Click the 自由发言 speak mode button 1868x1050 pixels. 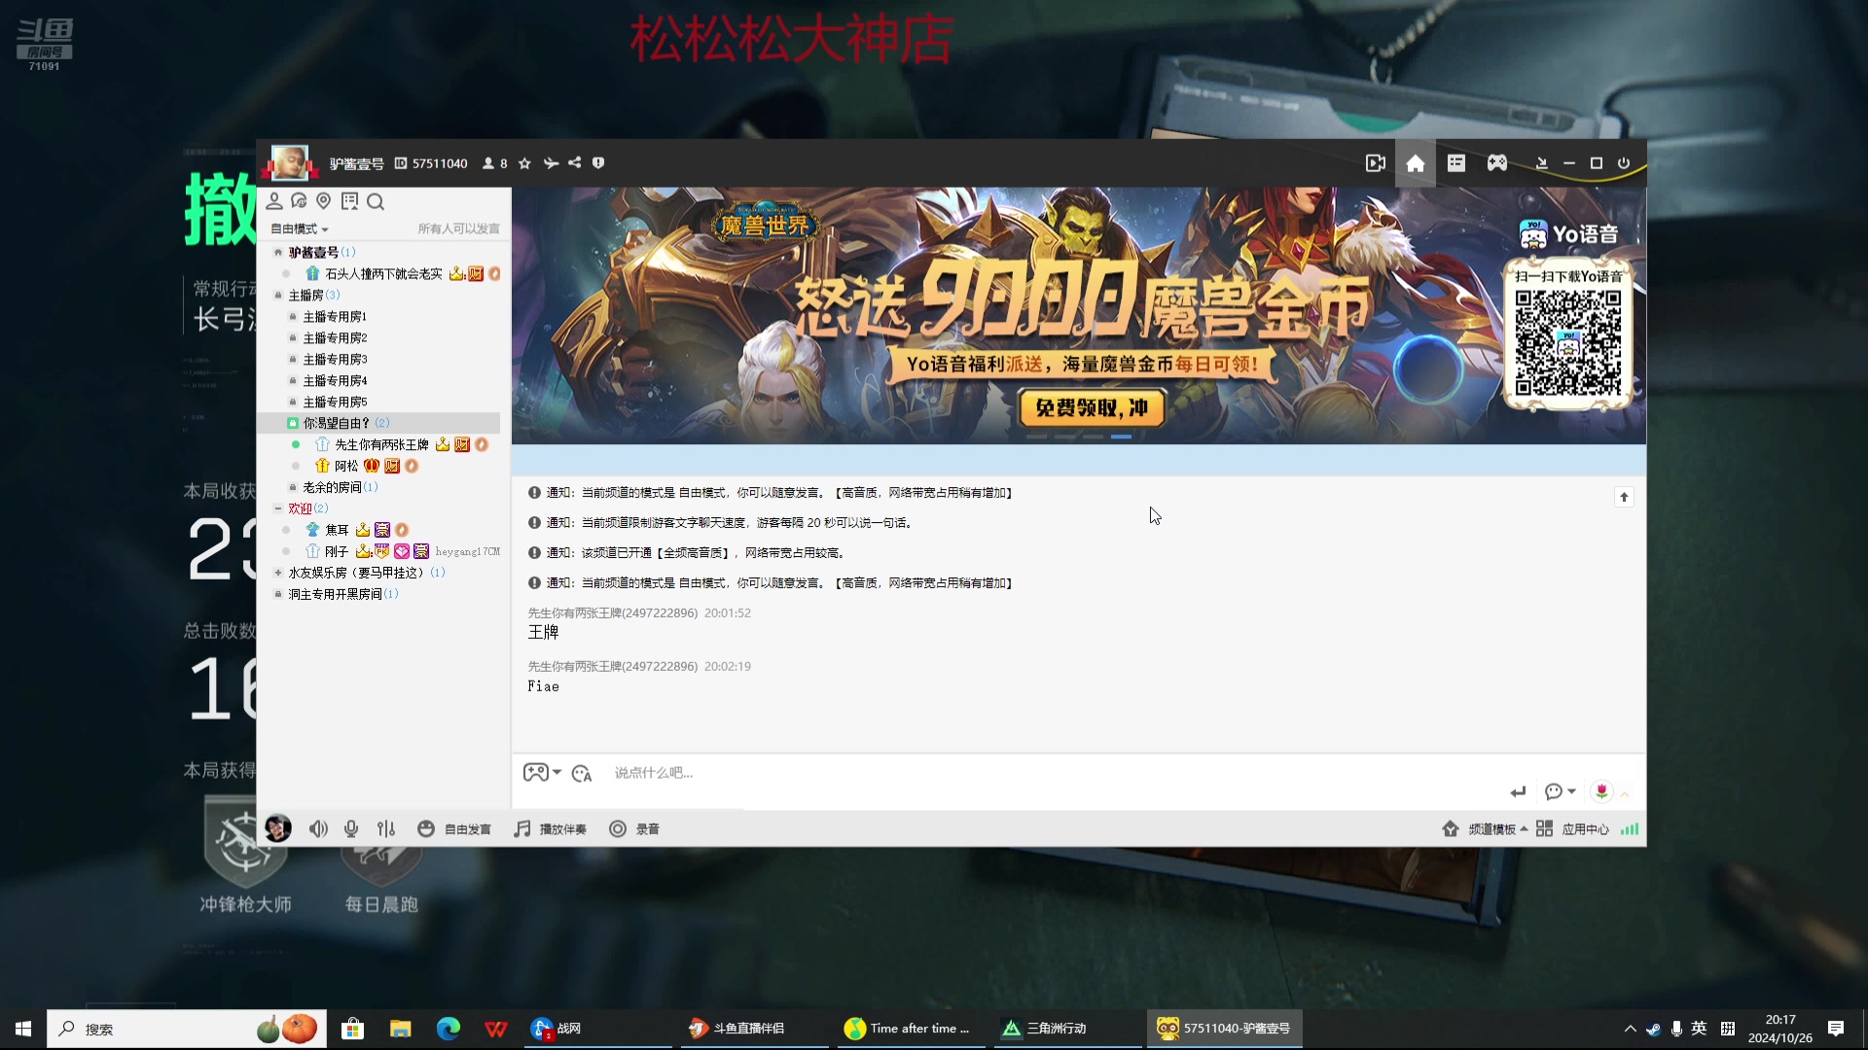pyautogui.click(x=454, y=829)
